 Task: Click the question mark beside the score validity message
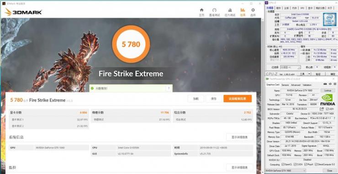click(169, 88)
